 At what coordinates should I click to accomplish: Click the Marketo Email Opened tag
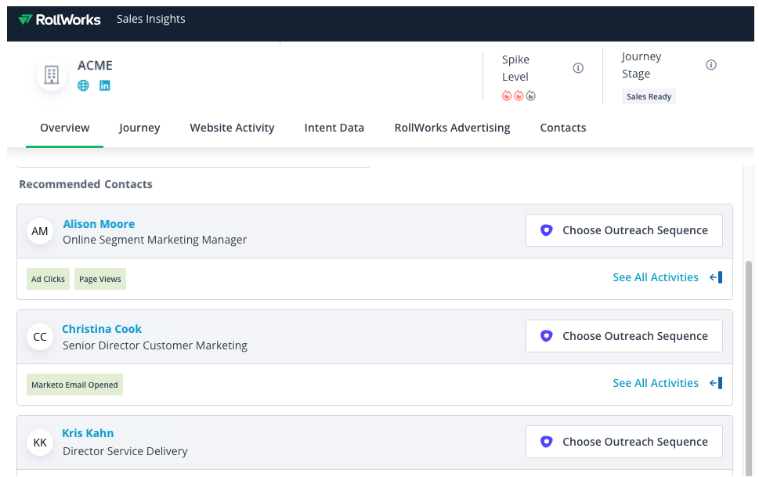[74, 385]
